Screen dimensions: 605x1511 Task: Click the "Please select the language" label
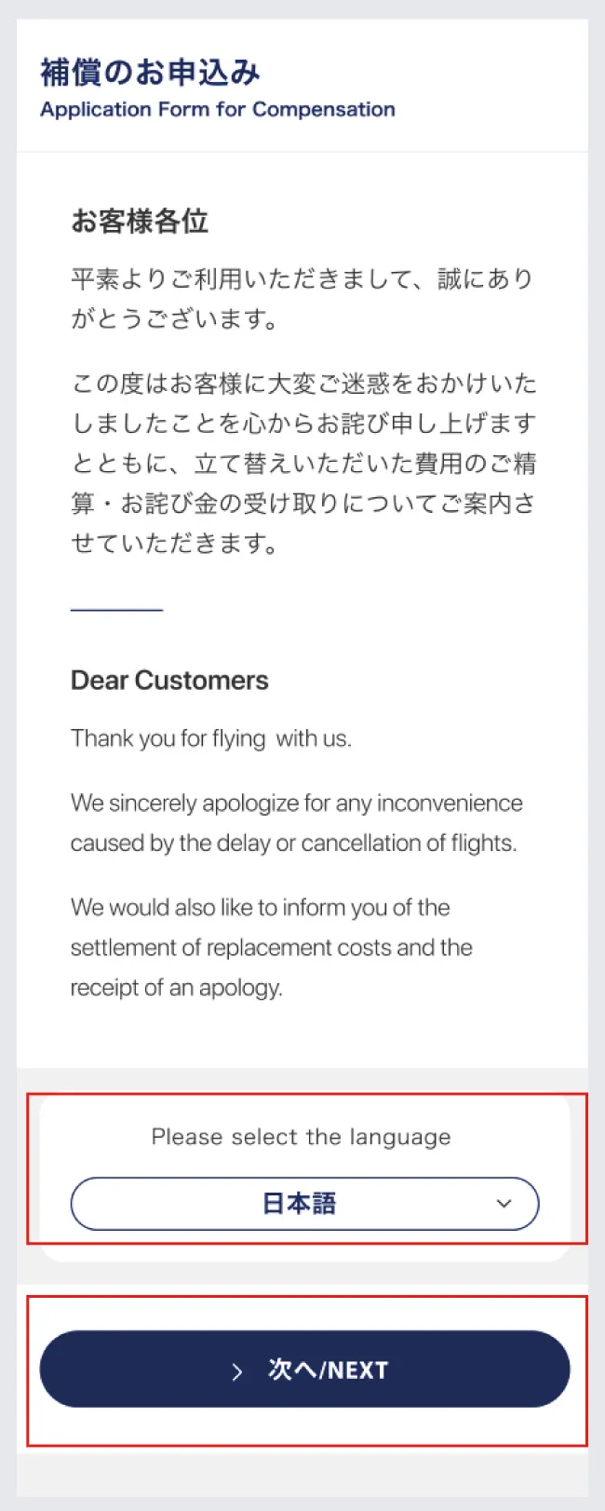pos(301,1137)
